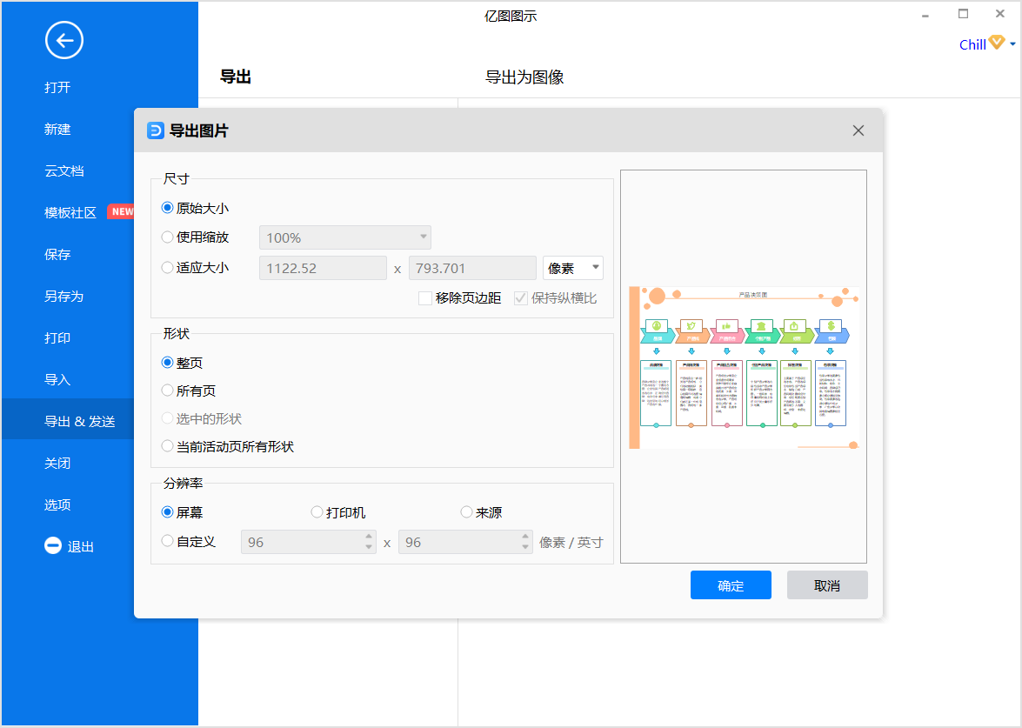Click the 1122.52 width field
This screenshot has height=728, width=1022.
click(x=323, y=268)
